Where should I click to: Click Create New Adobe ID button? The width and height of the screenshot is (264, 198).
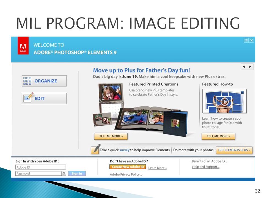(128, 167)
